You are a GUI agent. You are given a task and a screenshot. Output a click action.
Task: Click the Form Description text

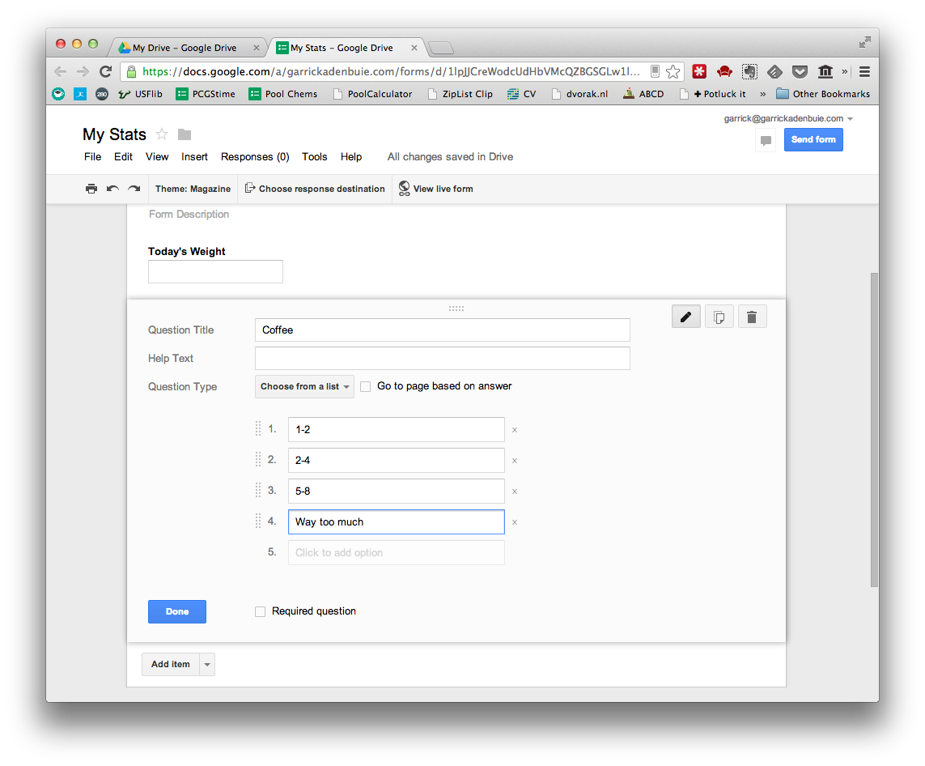[x=189, y=215]
